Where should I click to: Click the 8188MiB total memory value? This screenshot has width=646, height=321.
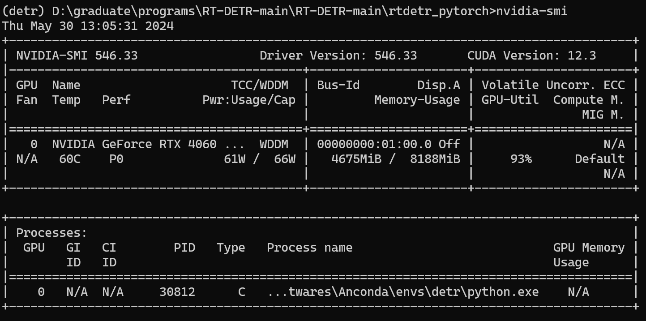point(435,159)
